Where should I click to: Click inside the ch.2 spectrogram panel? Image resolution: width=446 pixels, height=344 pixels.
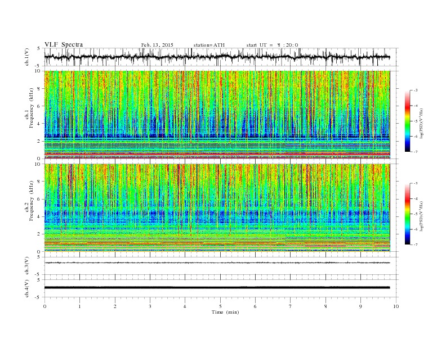pyautogui.click(x=217, y=208)
